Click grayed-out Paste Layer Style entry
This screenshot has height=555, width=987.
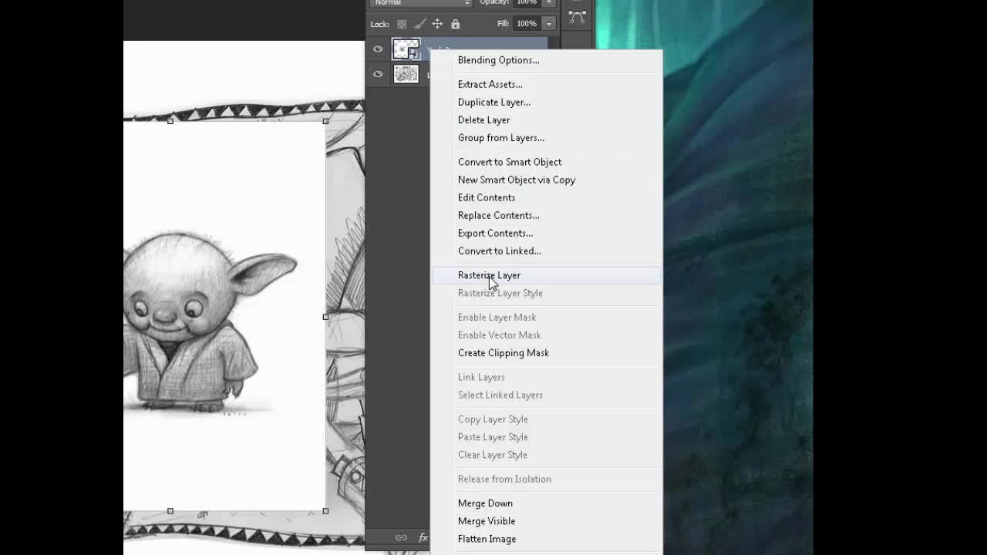(493, 437)
